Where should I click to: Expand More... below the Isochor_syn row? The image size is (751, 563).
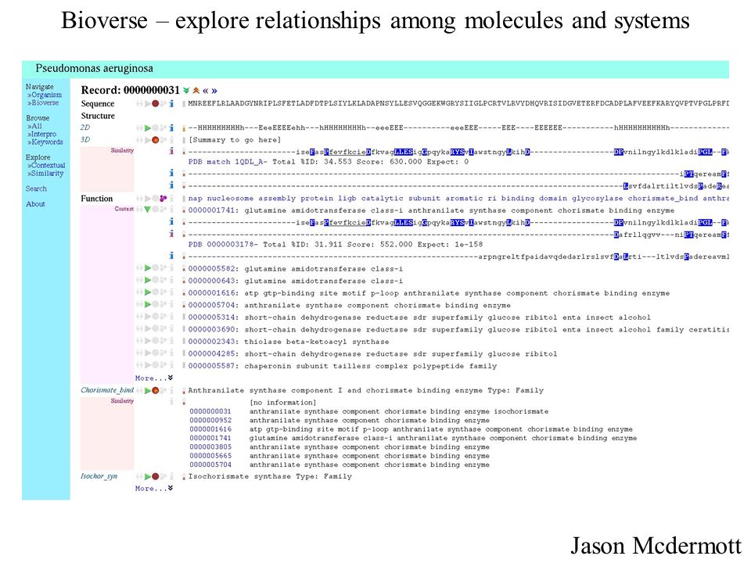[154, 488]
